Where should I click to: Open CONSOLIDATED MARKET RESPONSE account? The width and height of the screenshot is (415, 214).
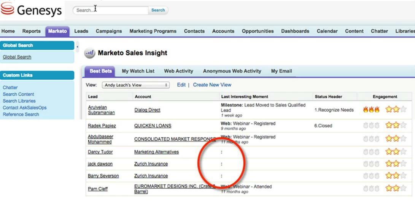tap(175, 139)
